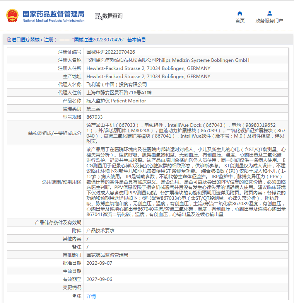Open the data query search icon
Screen dimensions: 294x303
pos(98,16)
